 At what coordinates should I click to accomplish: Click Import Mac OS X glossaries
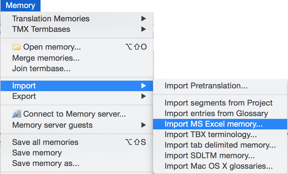[218, 166]
